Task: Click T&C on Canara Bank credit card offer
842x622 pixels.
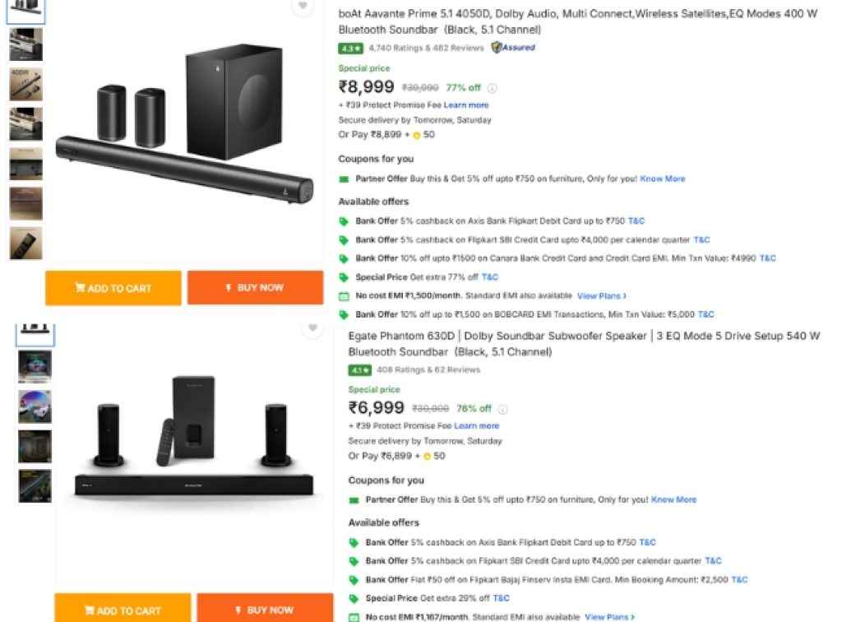Action: pyautogui.click(x=766, y=258)
